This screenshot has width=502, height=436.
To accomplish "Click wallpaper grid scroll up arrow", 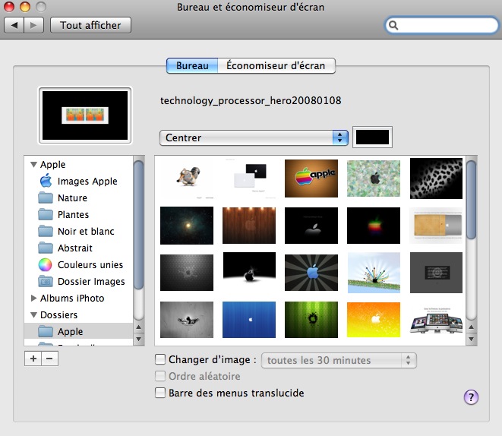I will pyautogui.click(x=472, y=327).
